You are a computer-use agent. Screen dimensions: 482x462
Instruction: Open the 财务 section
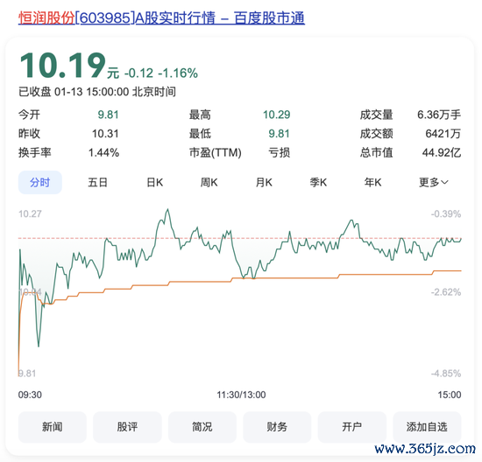point(277,427)
